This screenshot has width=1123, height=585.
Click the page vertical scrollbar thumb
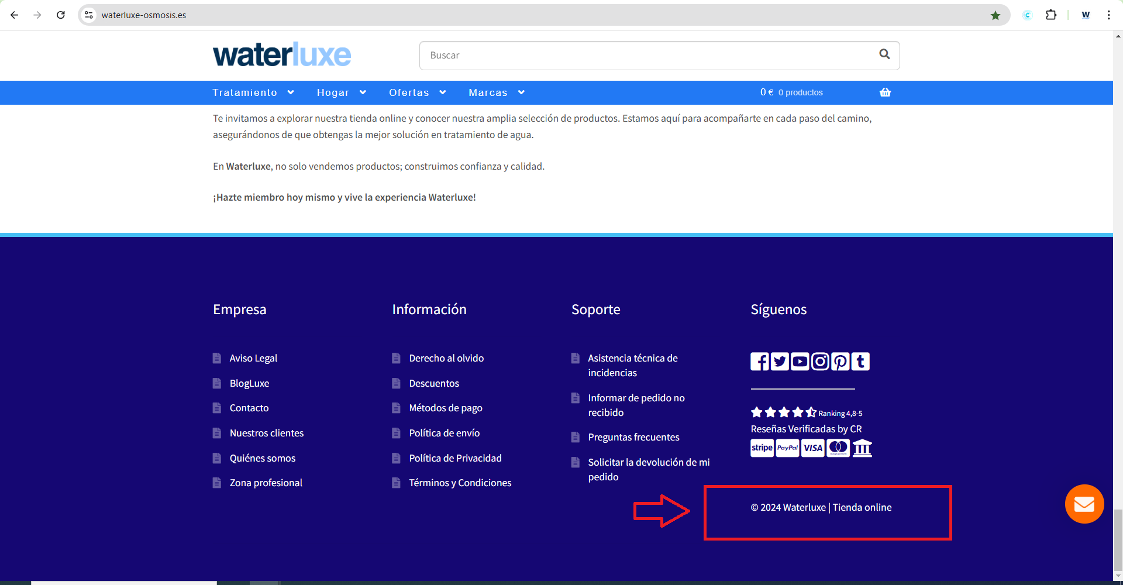click(1118, 539)
